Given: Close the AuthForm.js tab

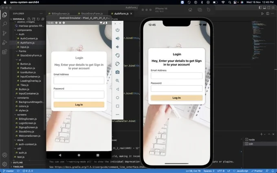Looking at the screenshot, I should [131, 13].
